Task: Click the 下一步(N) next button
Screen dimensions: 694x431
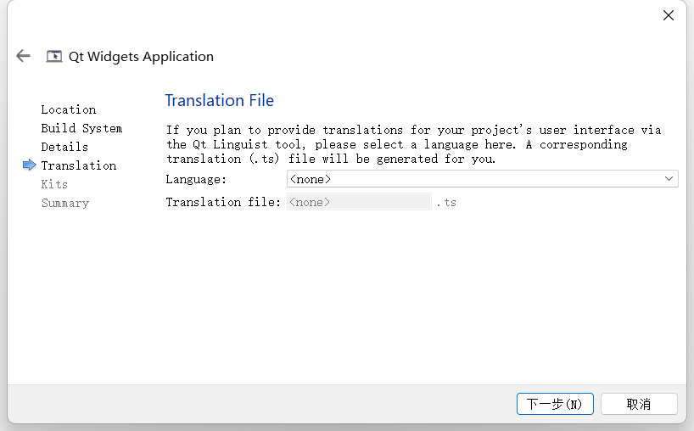Action: pos(555,404)
